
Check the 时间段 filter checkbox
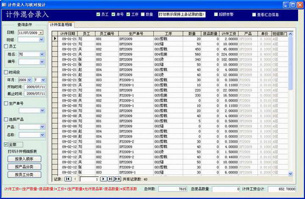(x=6, y=72)
